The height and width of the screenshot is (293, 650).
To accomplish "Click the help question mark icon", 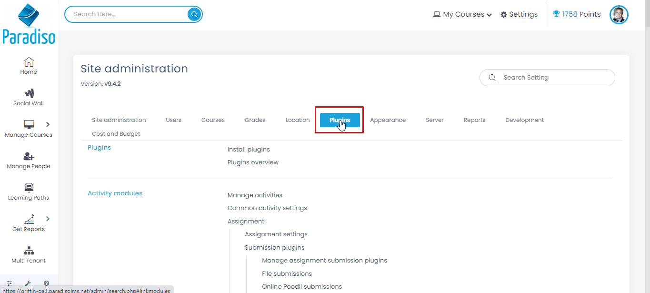I will click(46, 283).
